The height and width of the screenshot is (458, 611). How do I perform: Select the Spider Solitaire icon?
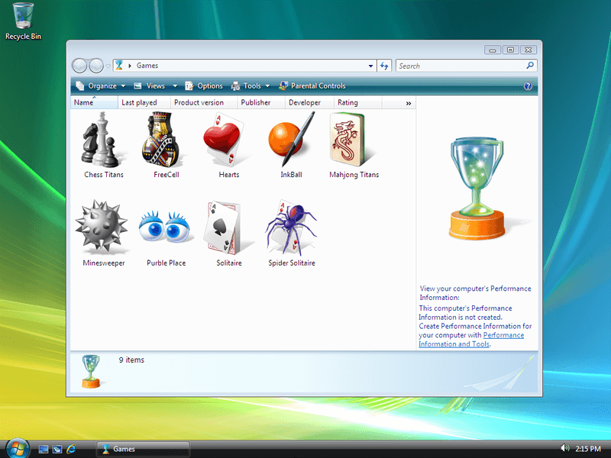pos(291,227)
